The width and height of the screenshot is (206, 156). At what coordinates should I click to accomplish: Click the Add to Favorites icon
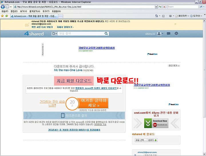[x=7, y=16]
